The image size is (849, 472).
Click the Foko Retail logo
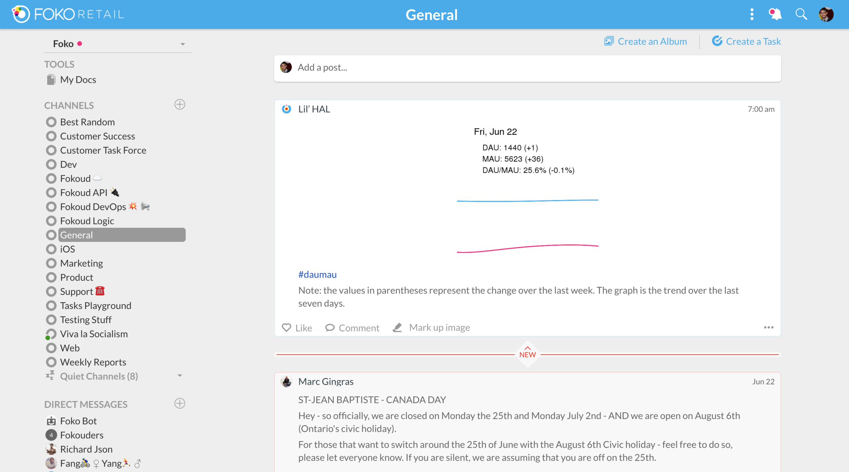68,14
